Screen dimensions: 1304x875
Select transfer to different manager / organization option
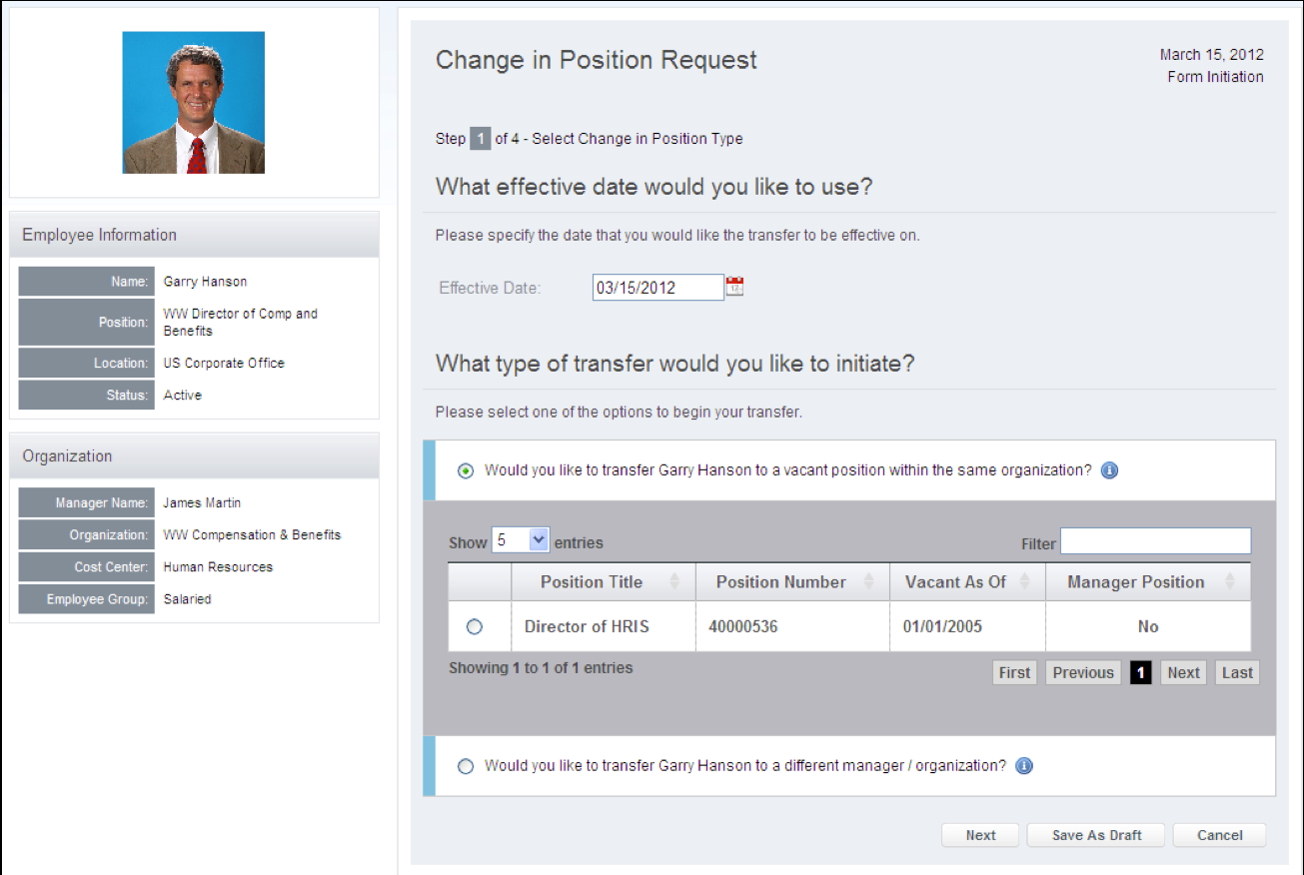click(x=466, y=766)
